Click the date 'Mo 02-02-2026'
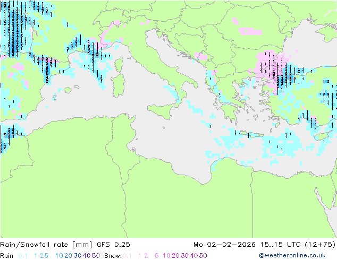Image resolution: width=337 pixels, height=260 pixels. (x=225, y=245)
